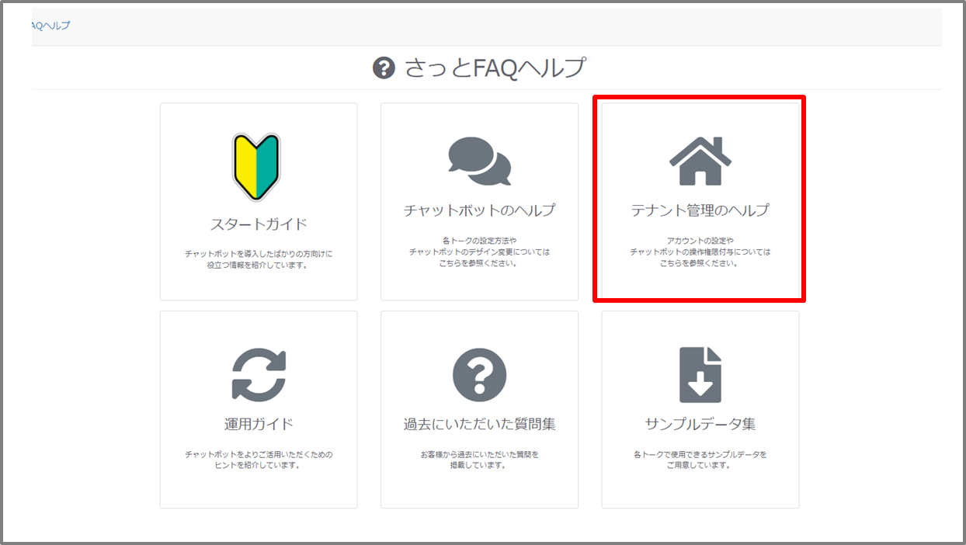Click the question mark icon beside さっとFAQヘルプ heading
966x545 pixels.
[x=384, y=68]
